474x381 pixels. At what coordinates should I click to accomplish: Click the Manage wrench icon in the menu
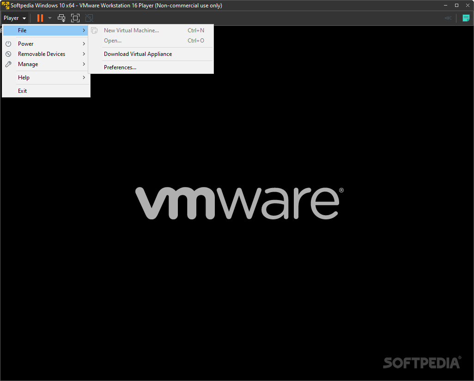(x=8, y=64)
